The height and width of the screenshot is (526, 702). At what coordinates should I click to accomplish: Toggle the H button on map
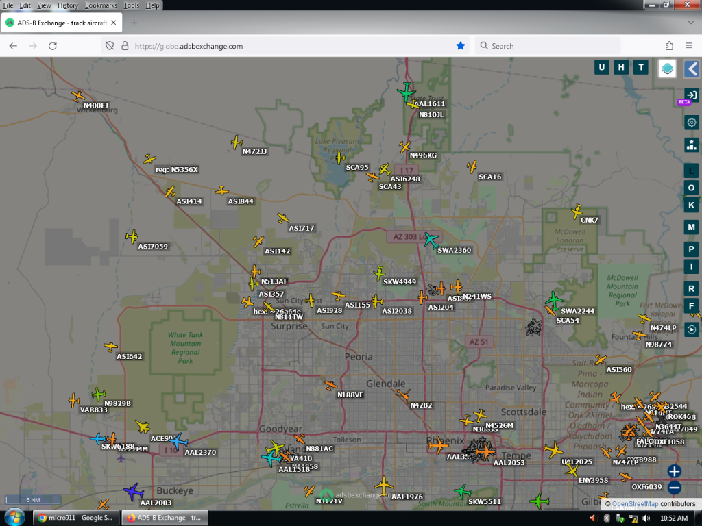click(x=621, y=68)
